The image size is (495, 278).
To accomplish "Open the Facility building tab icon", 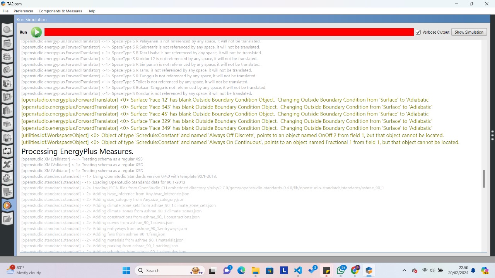I will coord(7,111).
